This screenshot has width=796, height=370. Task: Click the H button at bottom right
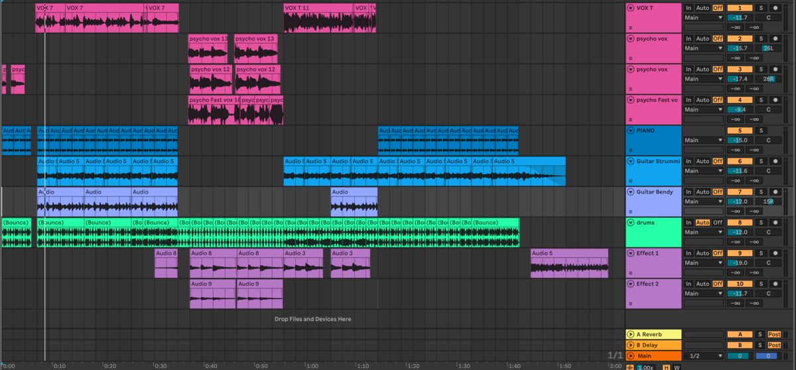(x=665, y=367)
